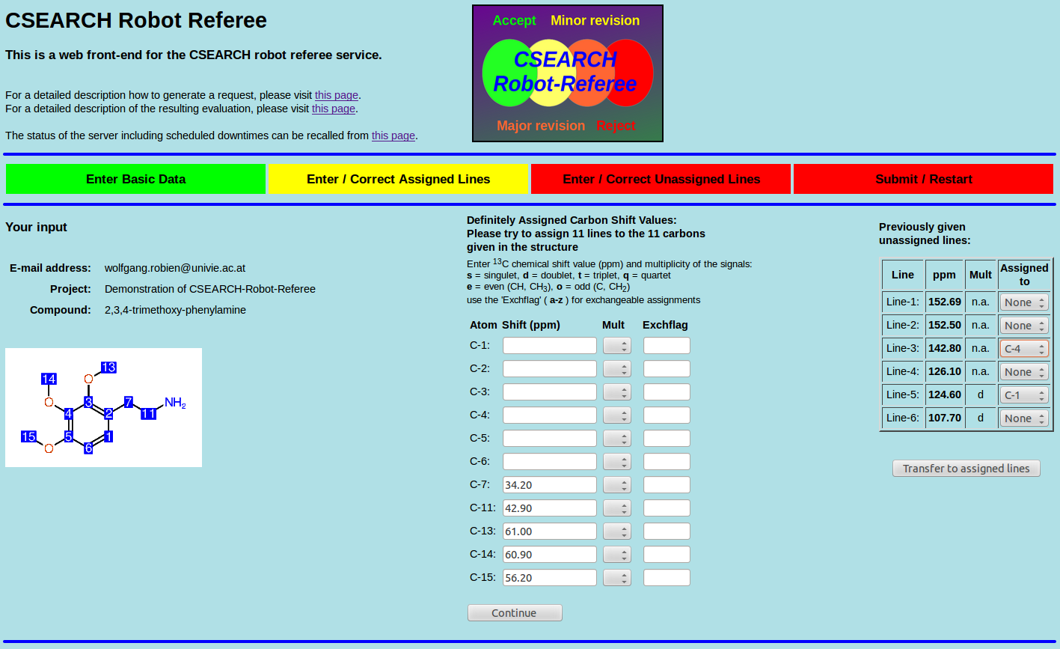
Task: Open Assigned to dropdown for Line-6
Action: [x=1023, y=418]
